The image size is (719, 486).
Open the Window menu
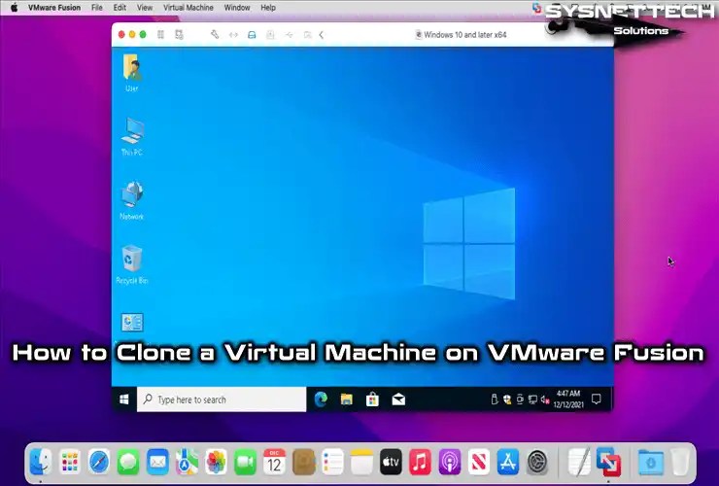click(x=237, y=8)
